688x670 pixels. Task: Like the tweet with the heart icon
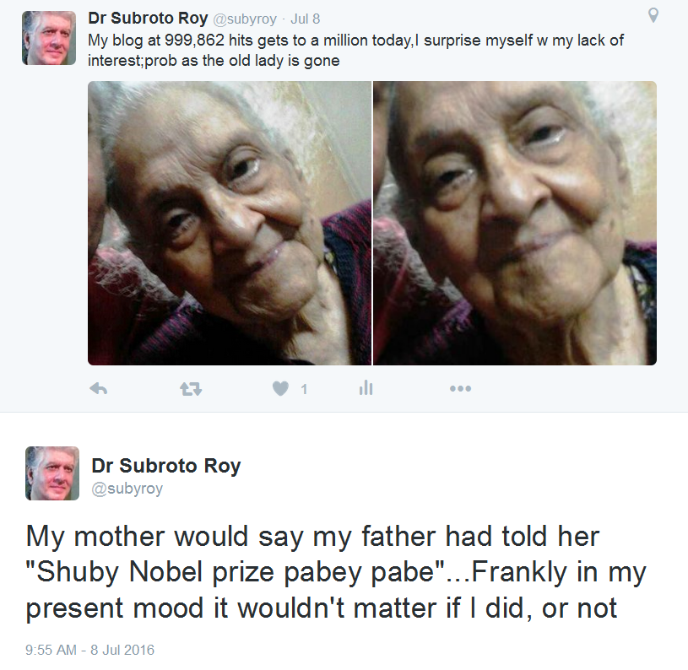point(280,388)
